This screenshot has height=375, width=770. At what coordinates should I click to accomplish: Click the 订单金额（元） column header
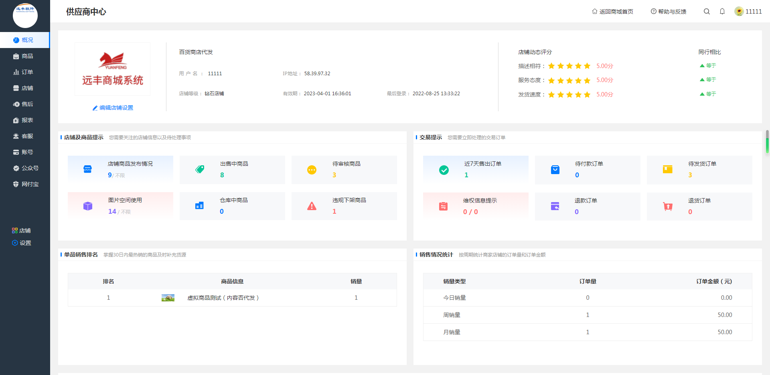point(714,281)
